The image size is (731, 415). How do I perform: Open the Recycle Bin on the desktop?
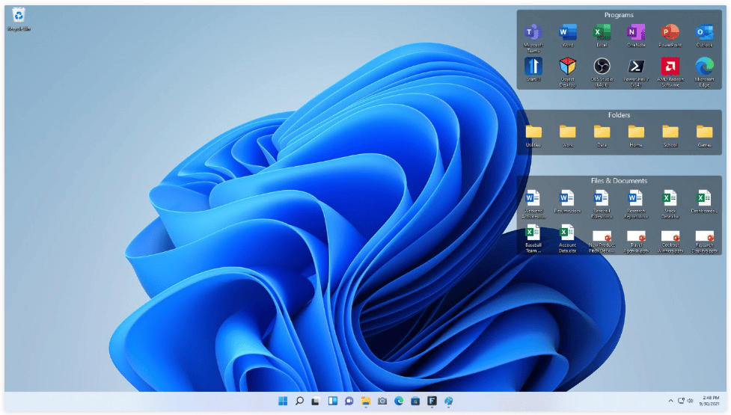pyautogui.click(x=19, y=19)
